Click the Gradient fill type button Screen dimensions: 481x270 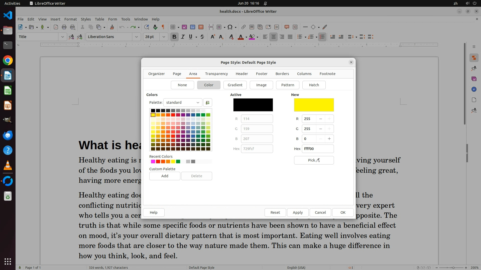point(235,85)
